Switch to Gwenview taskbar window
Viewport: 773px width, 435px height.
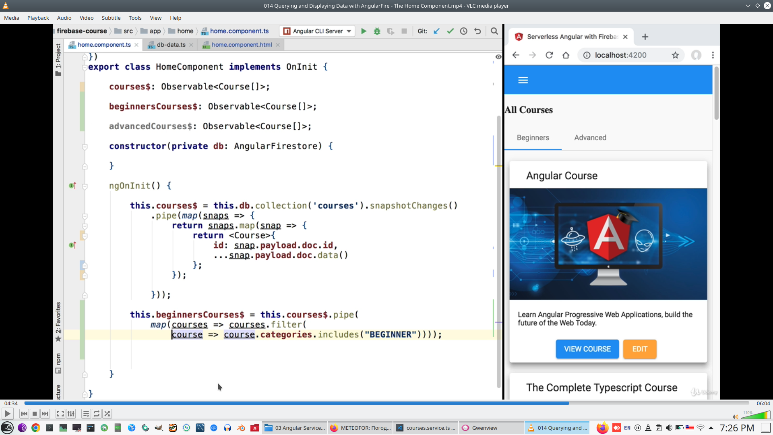click(484, 428)
